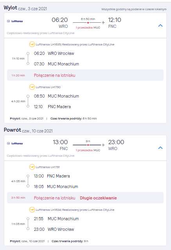Click the crane icon beside Lufthansa LH1635
Viewport: 171px width, 250px height.
tap(32, 44)
